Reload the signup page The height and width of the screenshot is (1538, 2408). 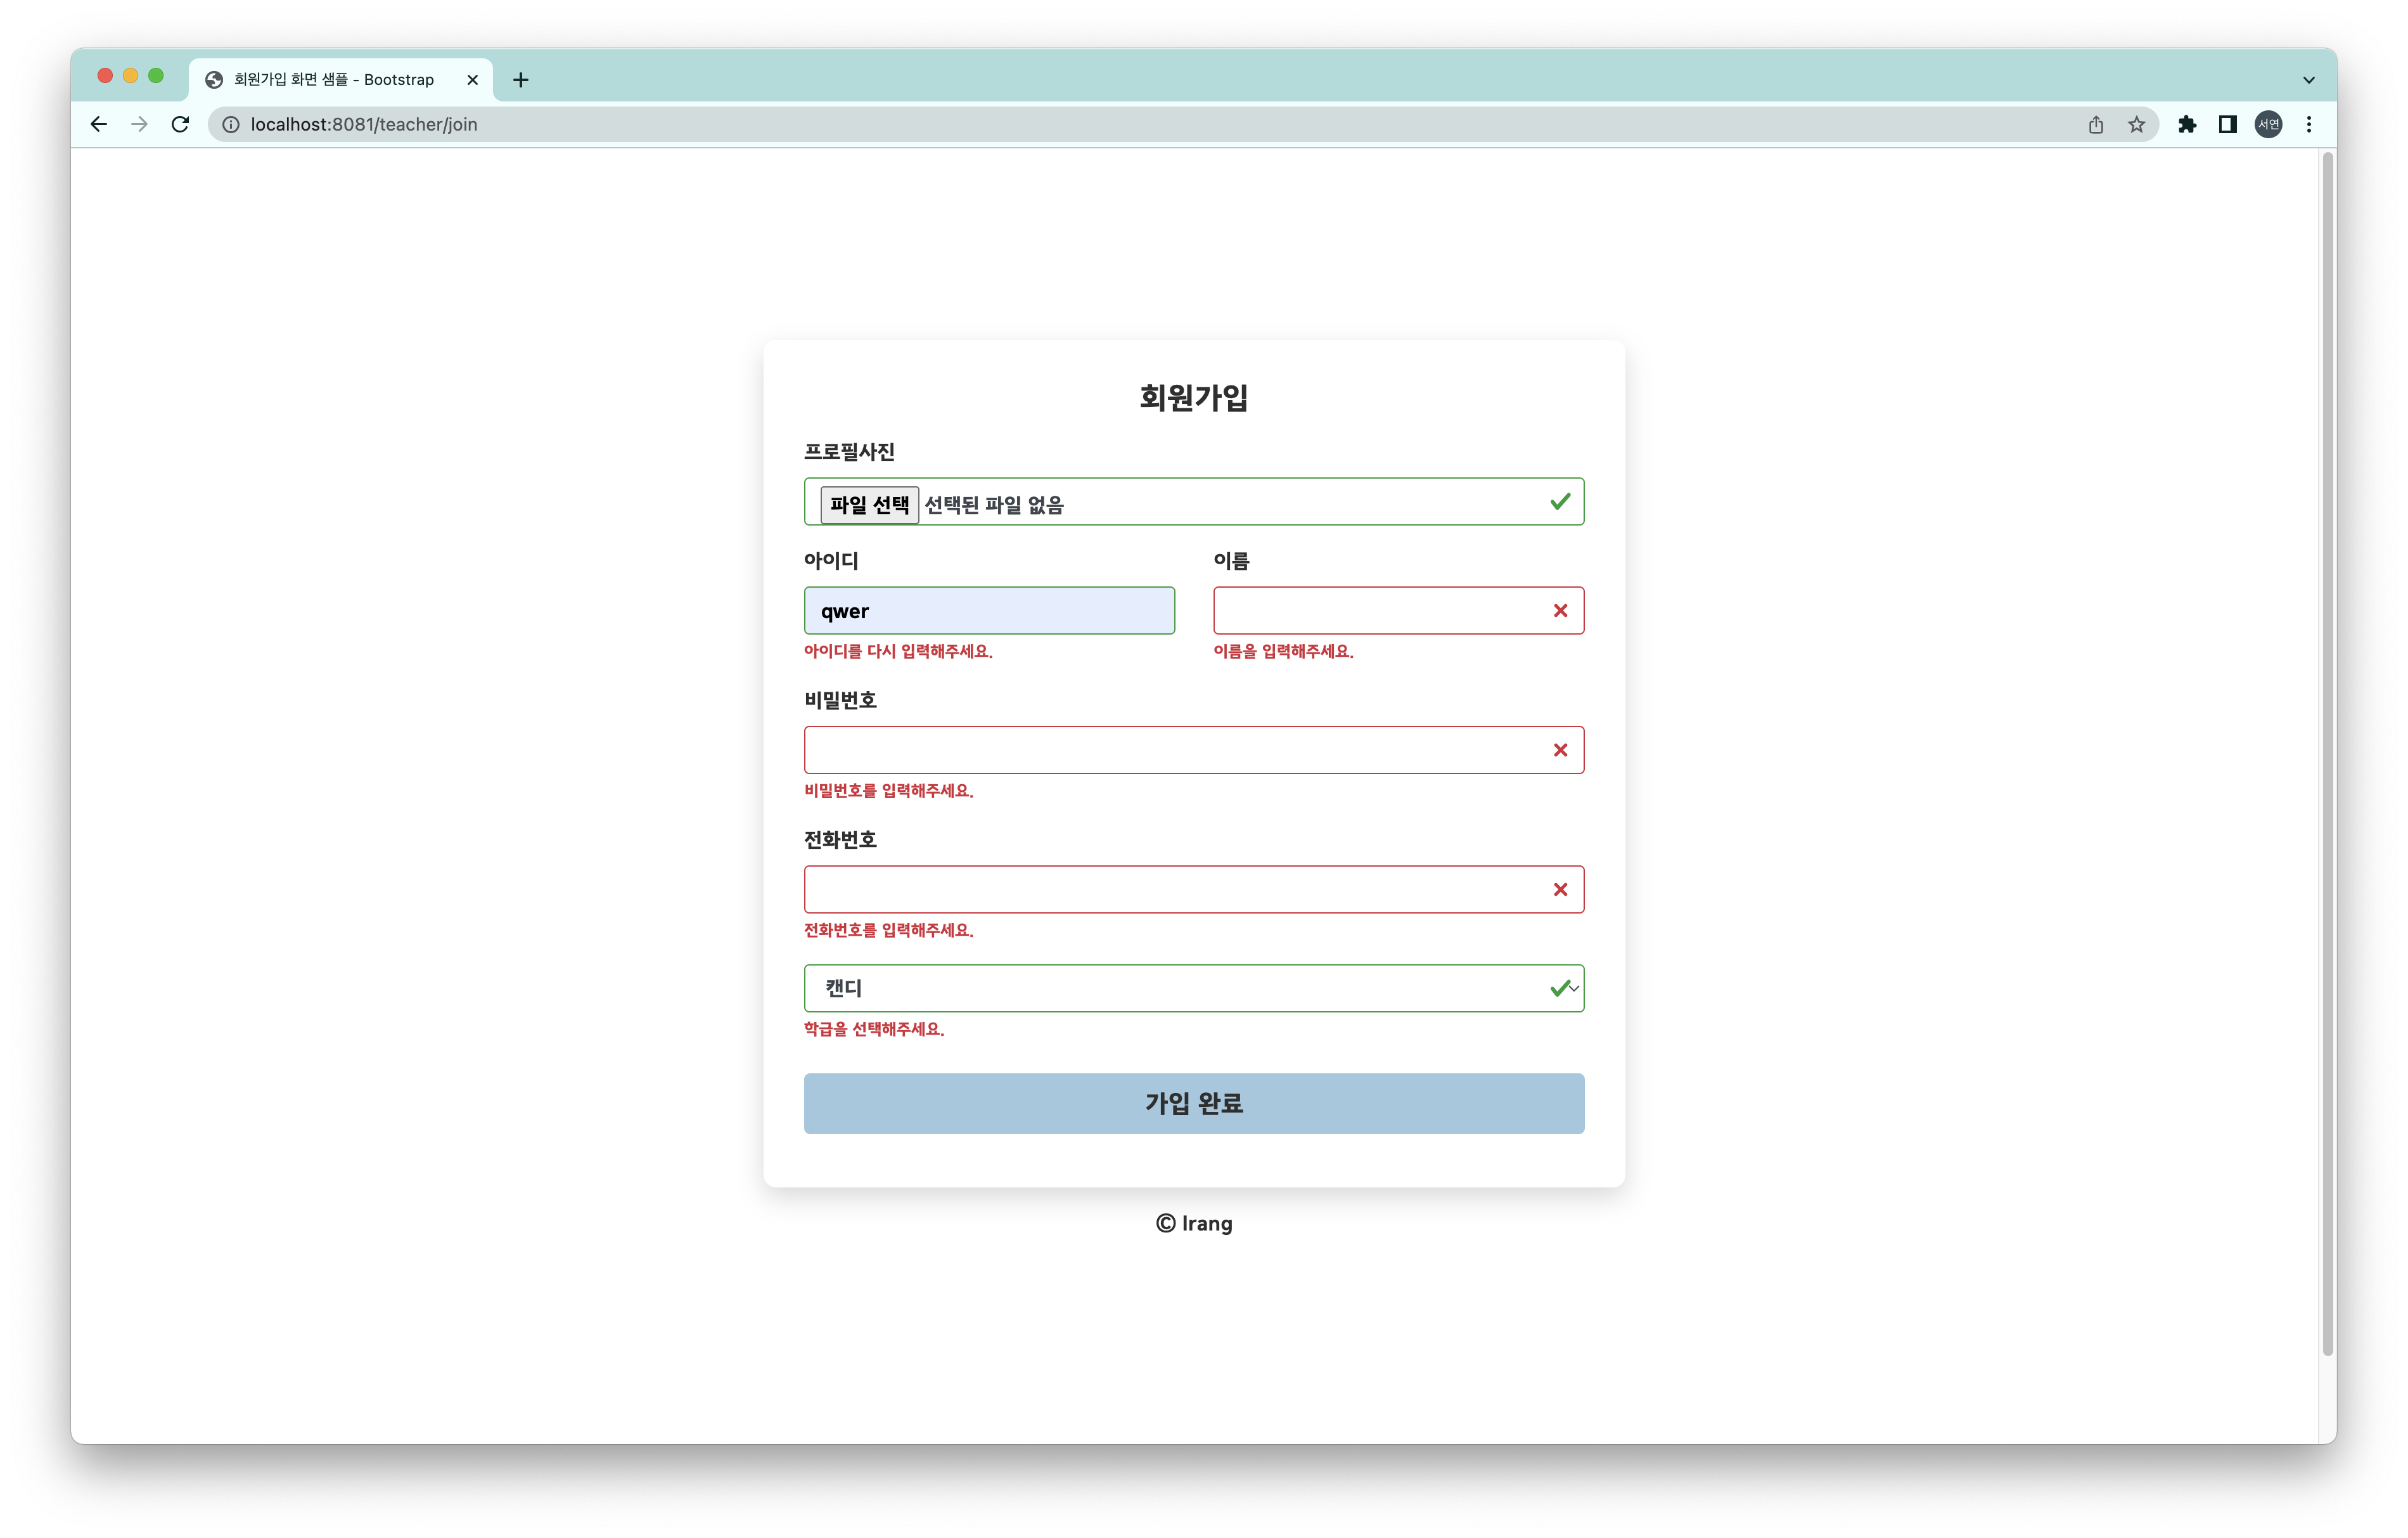pyautogui.click(x=180, y=124)
